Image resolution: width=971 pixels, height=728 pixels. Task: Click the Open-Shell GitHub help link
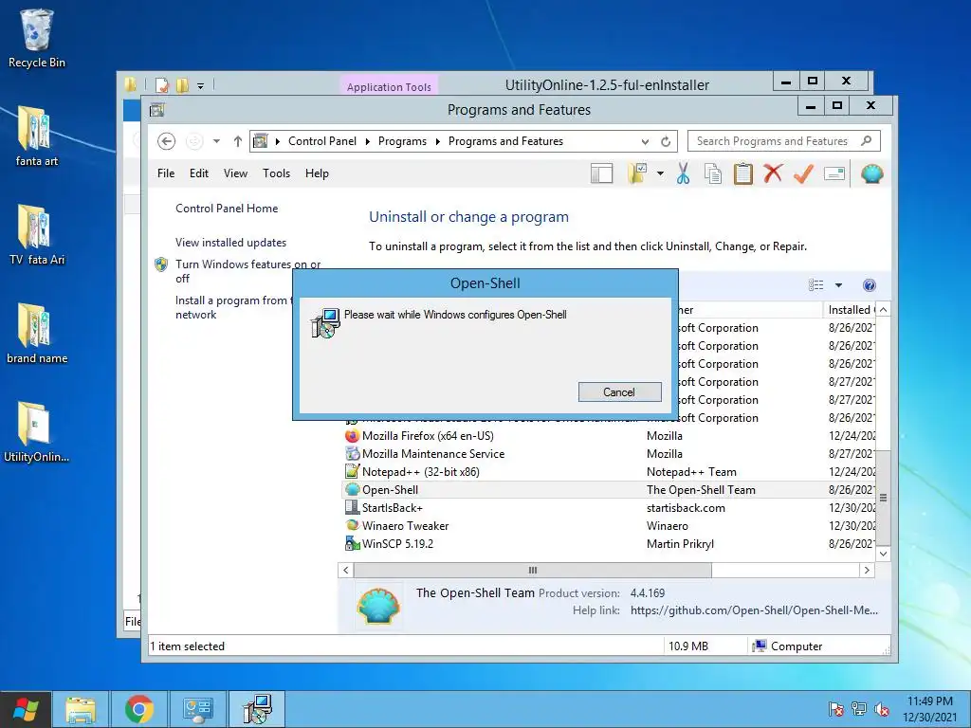tap(754, 610)
